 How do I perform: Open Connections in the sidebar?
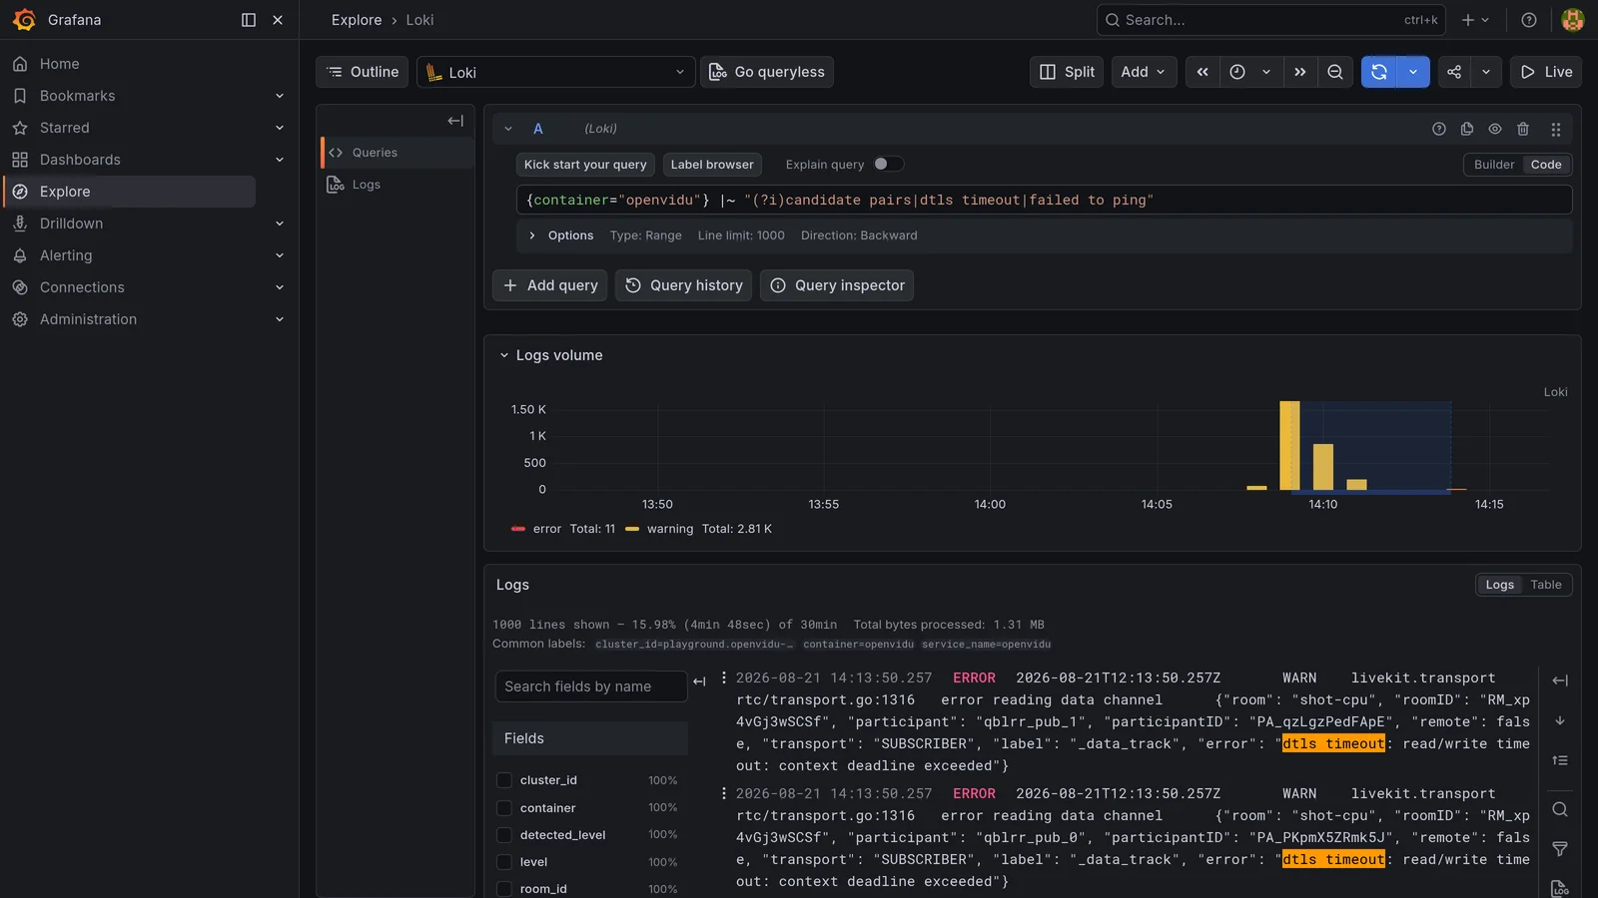click(82, 287)
